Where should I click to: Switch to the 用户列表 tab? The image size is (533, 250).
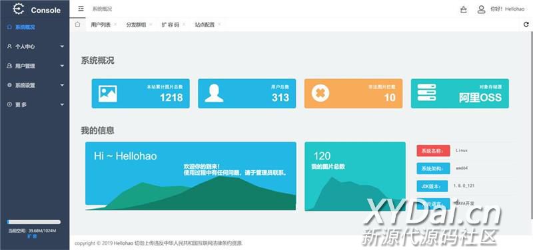click(x=101, y=25)
